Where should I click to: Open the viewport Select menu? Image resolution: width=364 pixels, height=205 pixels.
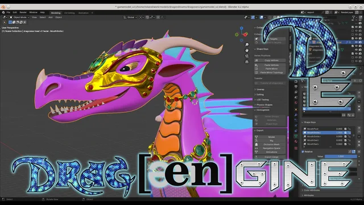tap(43, 17)
